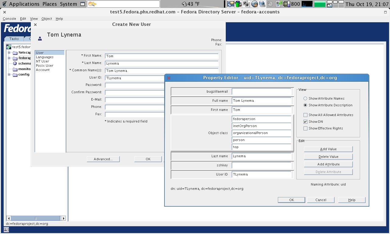Click the Advanced... button in Create New User

(x=103, y=159)
